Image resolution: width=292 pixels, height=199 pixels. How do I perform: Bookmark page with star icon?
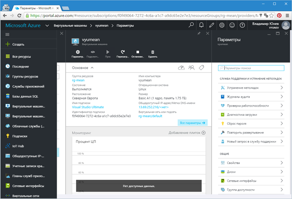point(271,15)
